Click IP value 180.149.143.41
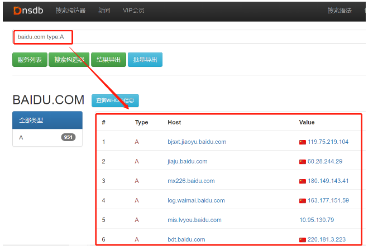Viewport: 373px width, 251px height. pyautogui.click(x=328, y=181)
